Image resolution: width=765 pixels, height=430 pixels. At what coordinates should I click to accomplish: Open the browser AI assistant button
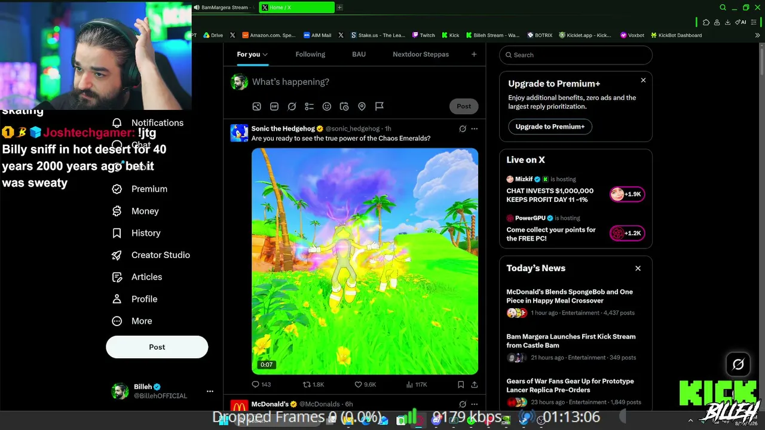(x=740, y=22)
